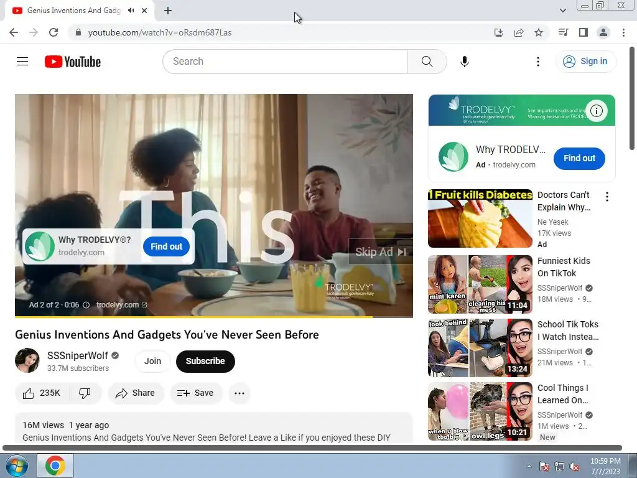Open the YouTube hamburger guide menu
The width and height of the screenshot is (637, 478).
22,62
